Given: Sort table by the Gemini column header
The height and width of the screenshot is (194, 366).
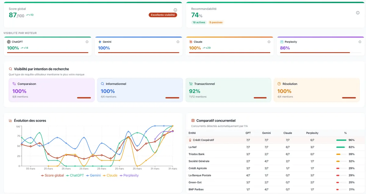Looking at the screenshot, I should [x=266, y=133].
